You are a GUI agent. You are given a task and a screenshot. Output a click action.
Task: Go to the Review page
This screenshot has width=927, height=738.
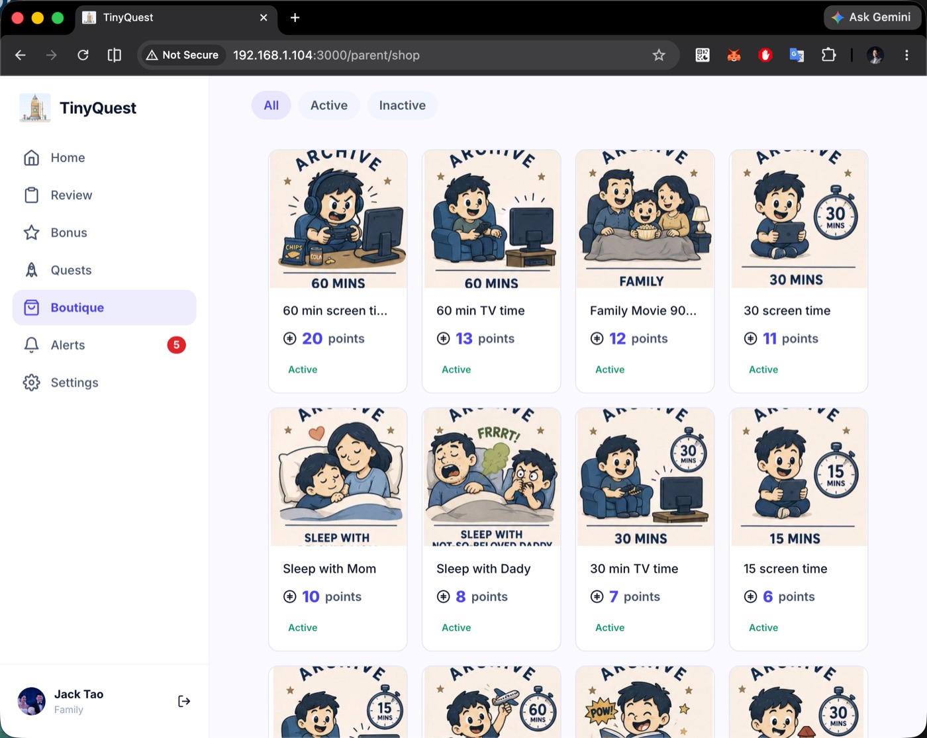(x=104, y=195)
